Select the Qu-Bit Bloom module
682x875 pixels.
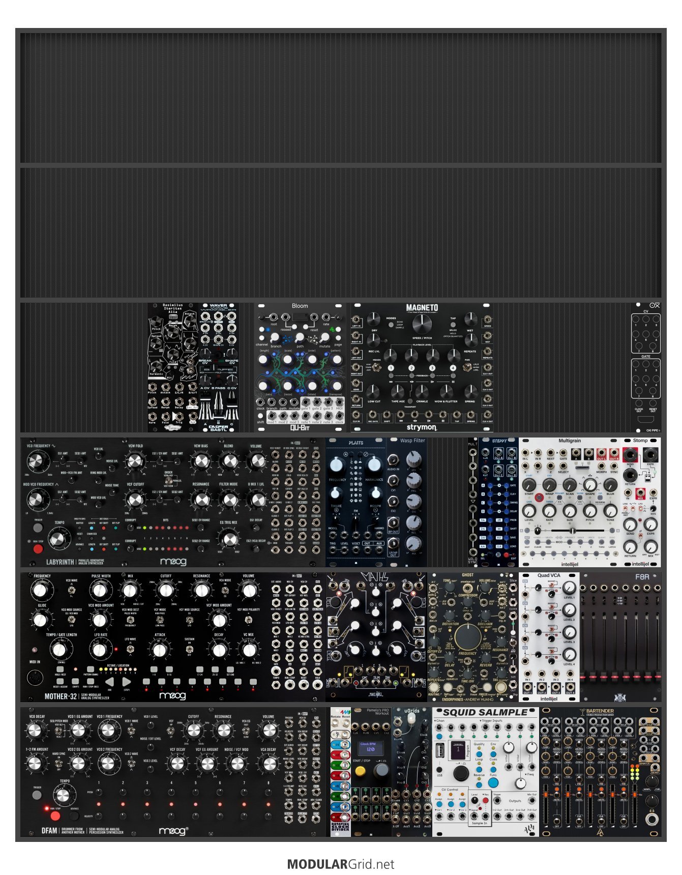[x=300, y=367]
